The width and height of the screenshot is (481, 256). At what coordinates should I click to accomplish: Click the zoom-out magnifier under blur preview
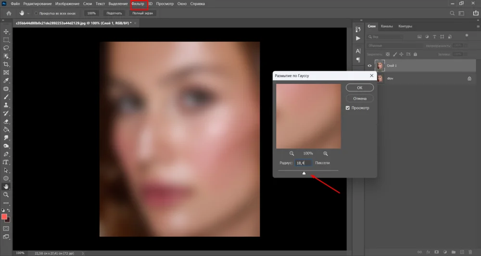pyautogui.click(x=291, y=154)
